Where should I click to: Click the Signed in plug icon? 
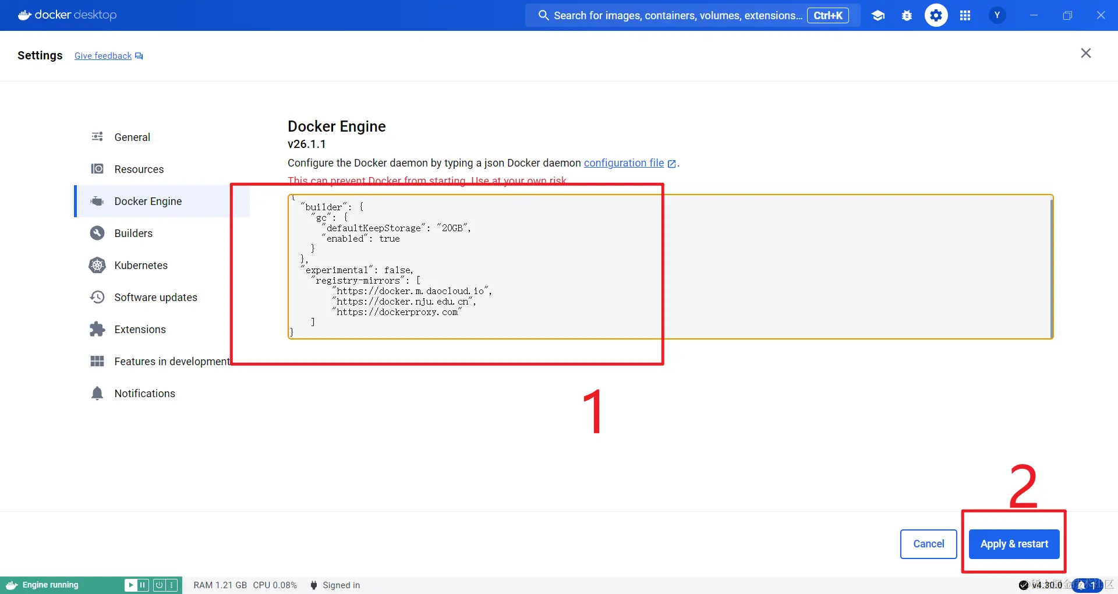click(x=314, y=585)
